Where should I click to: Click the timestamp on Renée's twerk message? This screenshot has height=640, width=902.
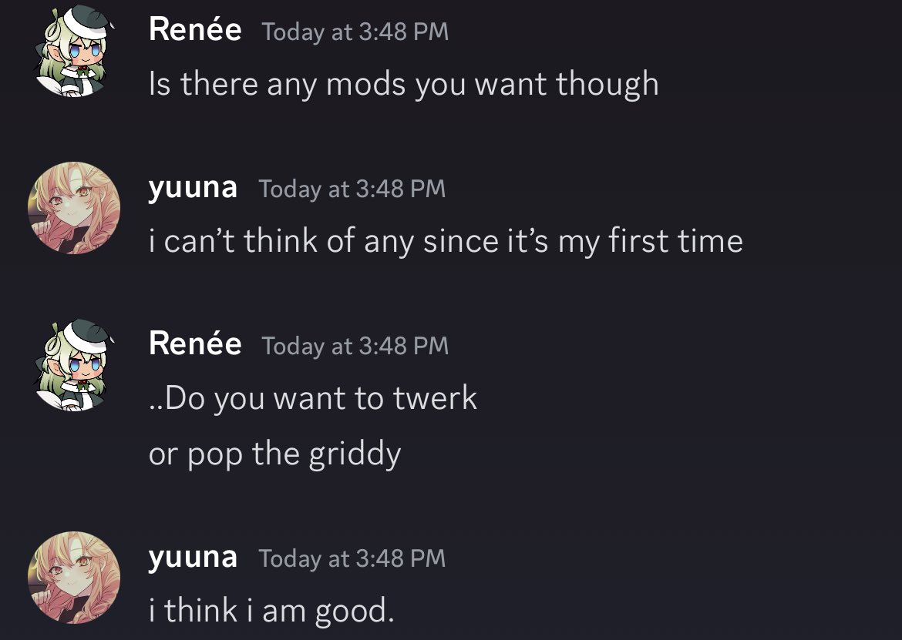coord(355,346)
